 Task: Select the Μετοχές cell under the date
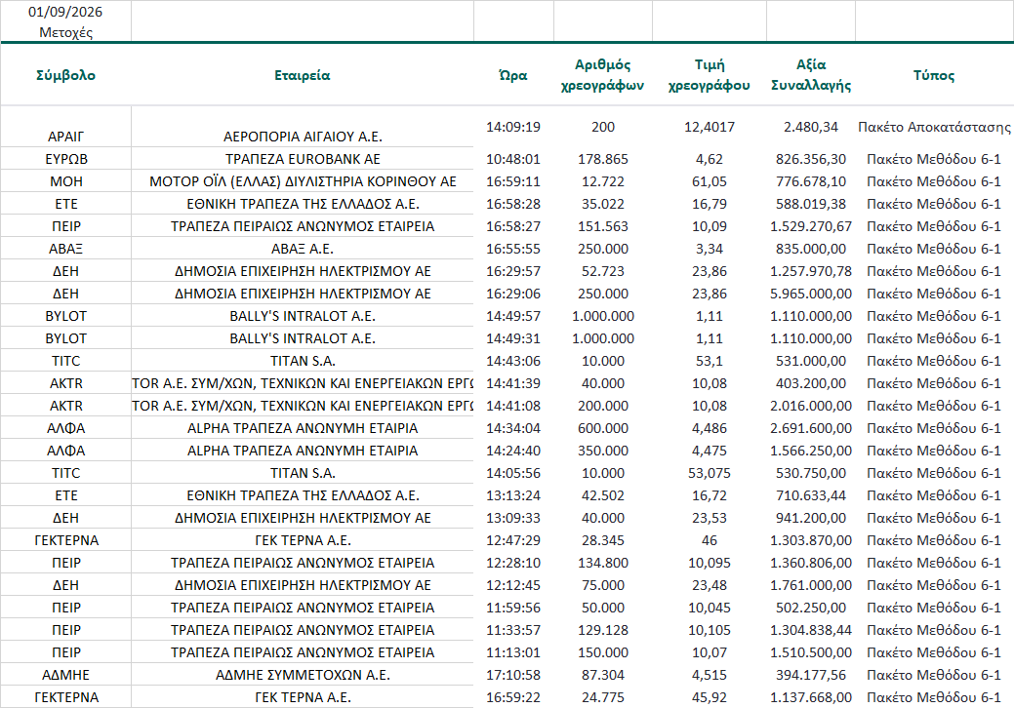(65, 32)
